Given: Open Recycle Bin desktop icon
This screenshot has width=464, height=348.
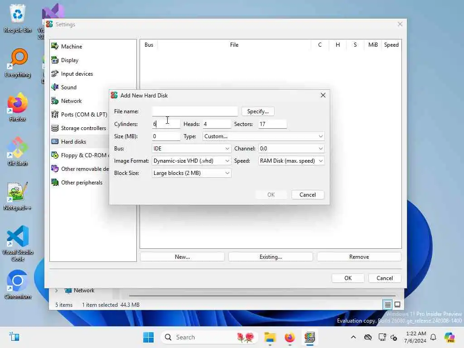Looking at the screenshot, I should [x=18, y=18].
